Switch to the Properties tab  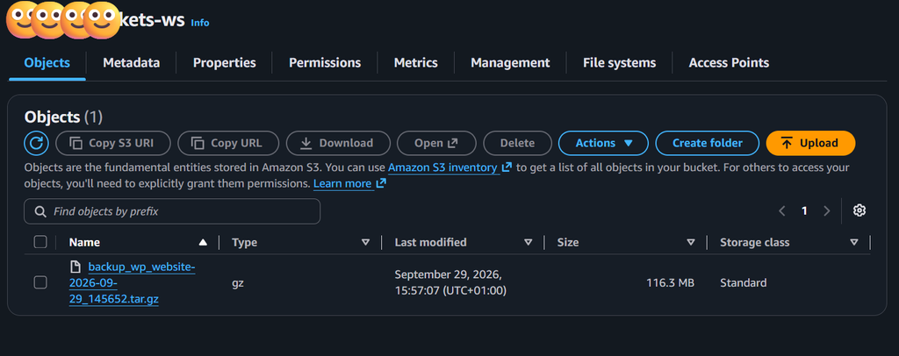pos(224,62)
